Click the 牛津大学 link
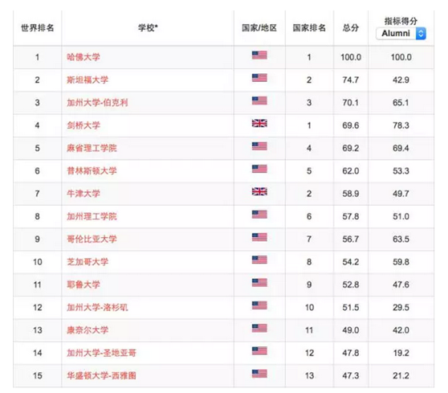The height and width of the screenshot is (393, 448). click(x=83, y=194)
